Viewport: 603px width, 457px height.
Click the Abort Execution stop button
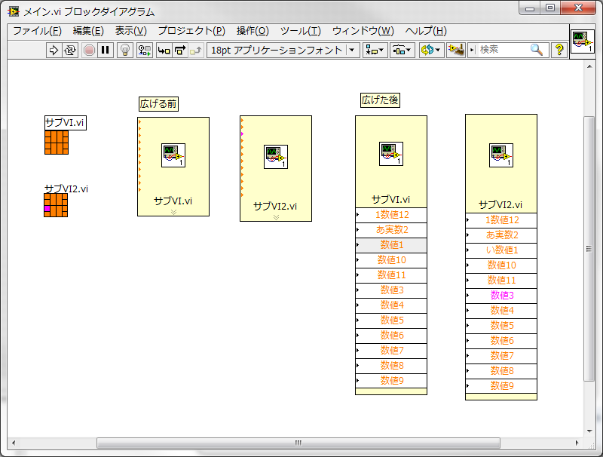point(89,50)
